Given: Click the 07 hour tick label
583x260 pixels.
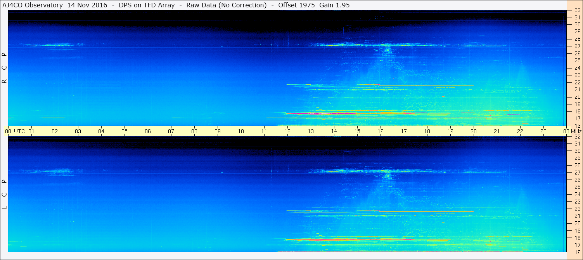Looking at the screenshot, I should point(171,131).
